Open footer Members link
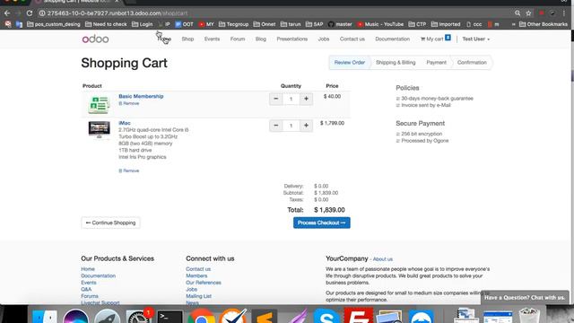Image resolution: width=574 pixels, height=323 pixels. coord(196,275)
